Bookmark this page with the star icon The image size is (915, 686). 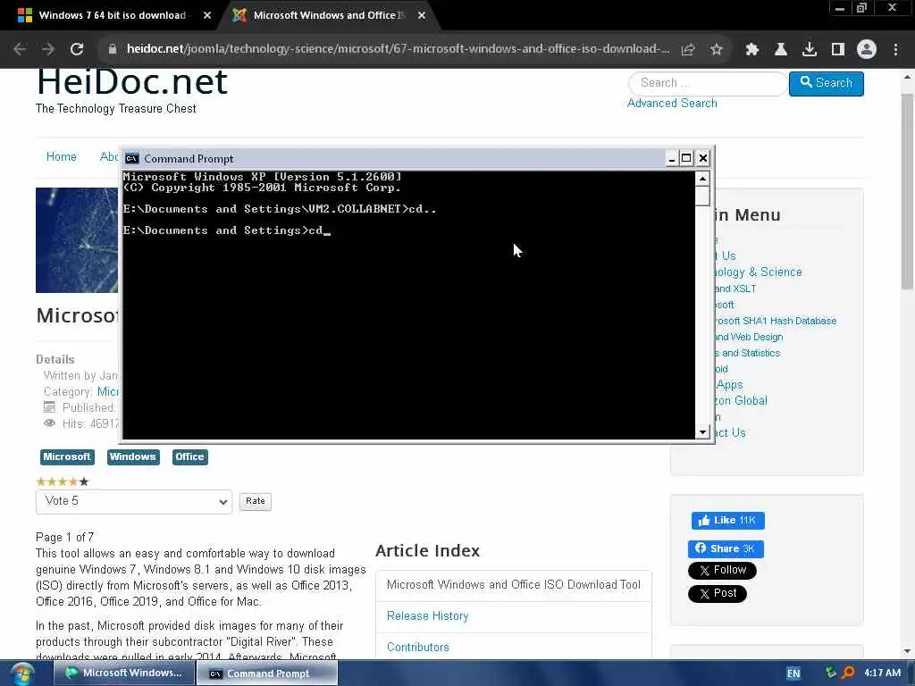(x=716, y=50)
